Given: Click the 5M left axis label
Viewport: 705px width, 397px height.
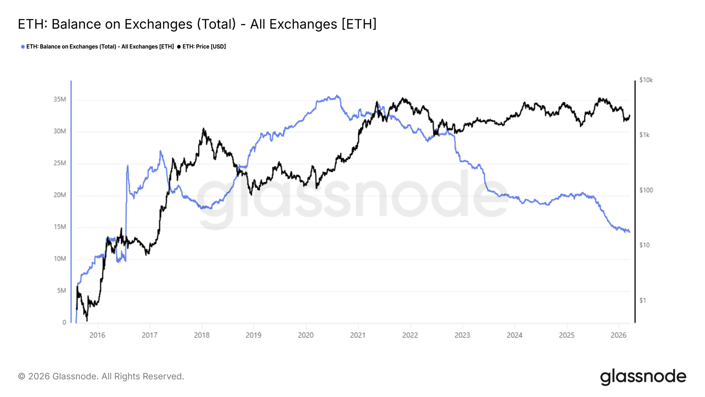Looking at the screenshot, I should pos(62,291).
